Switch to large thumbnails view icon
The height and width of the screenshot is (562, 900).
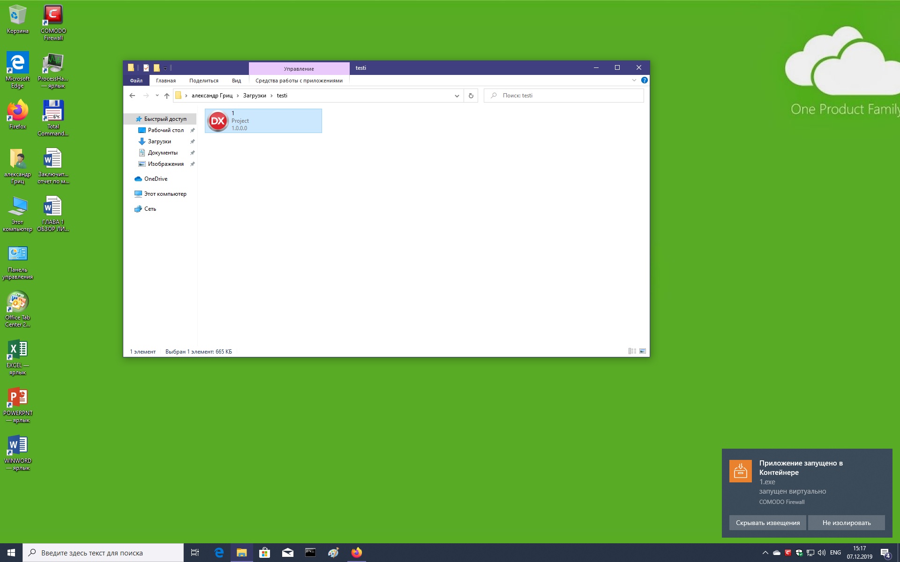point(643,351)
